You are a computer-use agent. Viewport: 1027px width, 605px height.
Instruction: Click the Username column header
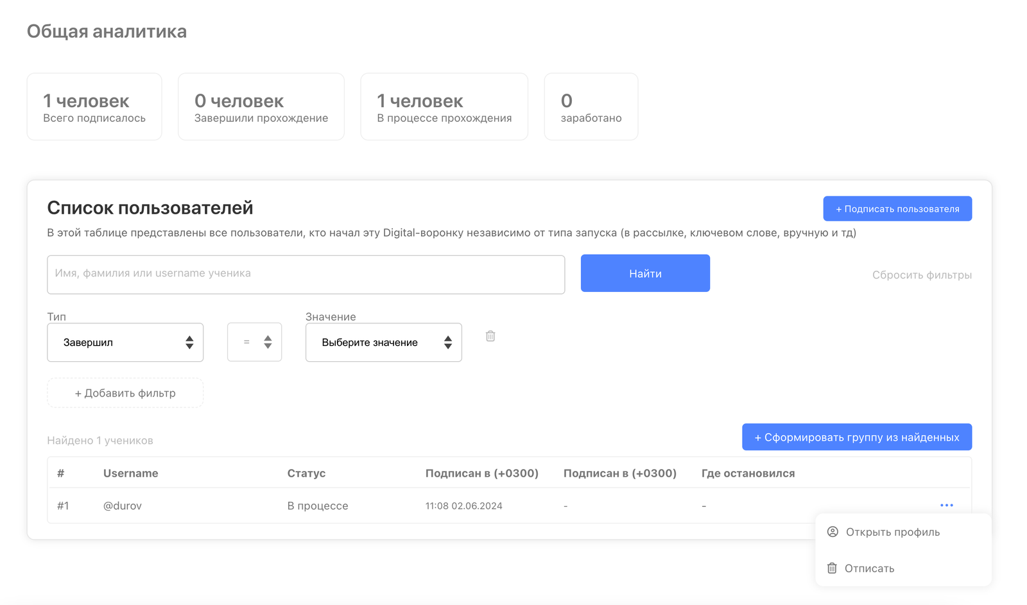131,473
